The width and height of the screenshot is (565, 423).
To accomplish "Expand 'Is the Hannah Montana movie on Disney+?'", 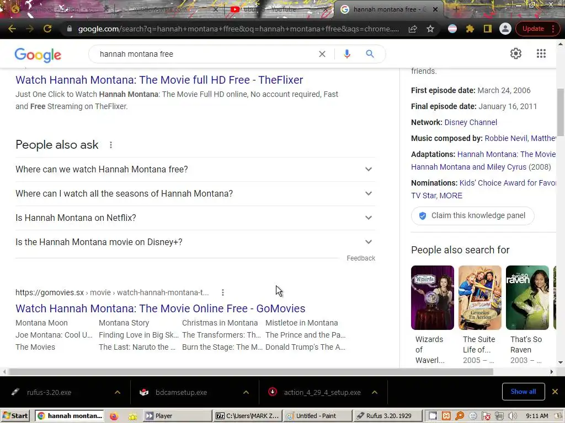I will click(195, 242).
